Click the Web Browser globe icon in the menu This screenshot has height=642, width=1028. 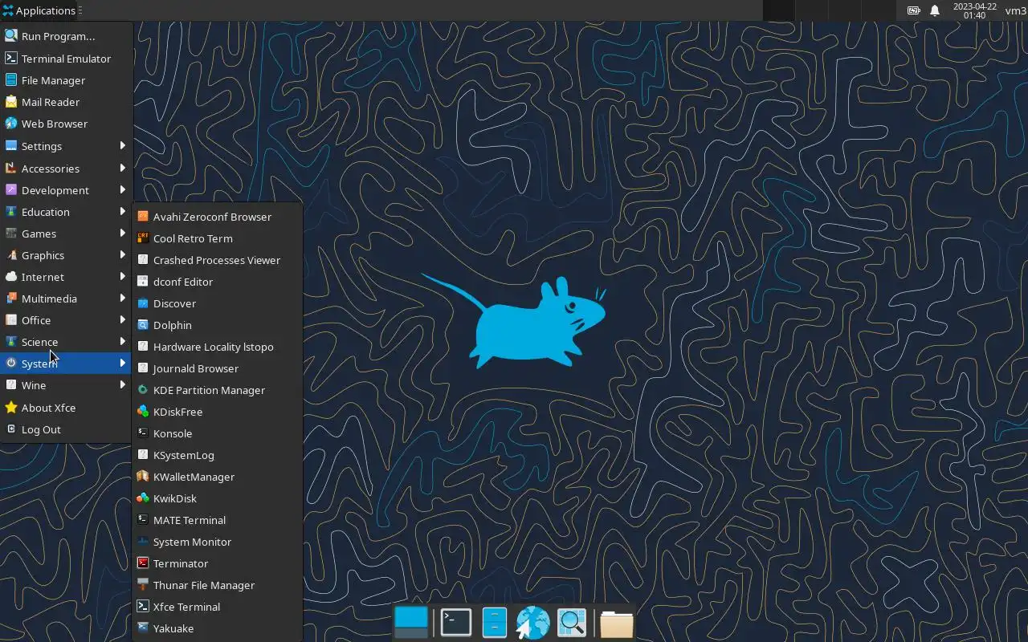coord(10,124)
